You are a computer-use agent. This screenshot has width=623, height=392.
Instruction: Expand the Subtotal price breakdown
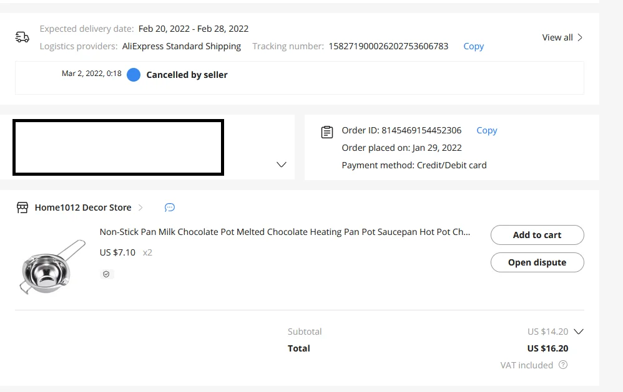click(x=579, y=332)
